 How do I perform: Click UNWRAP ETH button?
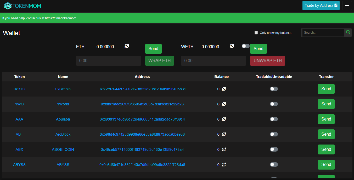tap(268, 61)
